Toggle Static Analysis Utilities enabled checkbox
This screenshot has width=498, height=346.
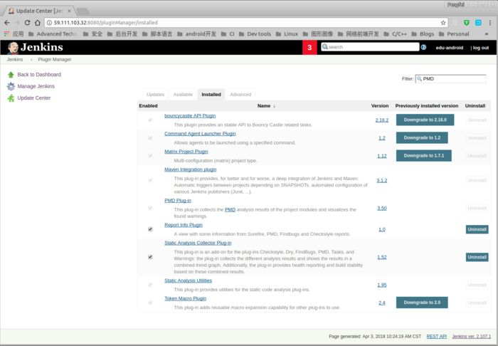[150, 285]
